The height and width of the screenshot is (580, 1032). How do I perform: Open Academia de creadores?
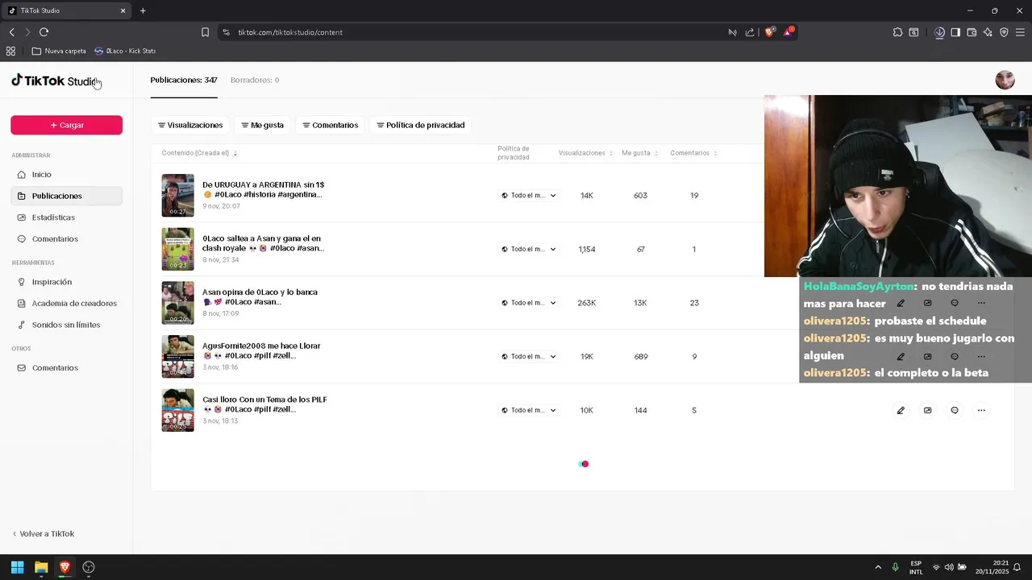[x=66, y=303]
